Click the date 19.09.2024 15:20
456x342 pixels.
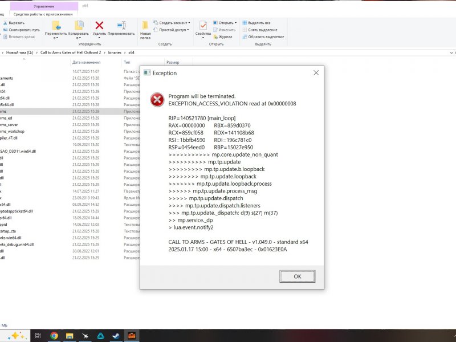click(x=86, y=145)
